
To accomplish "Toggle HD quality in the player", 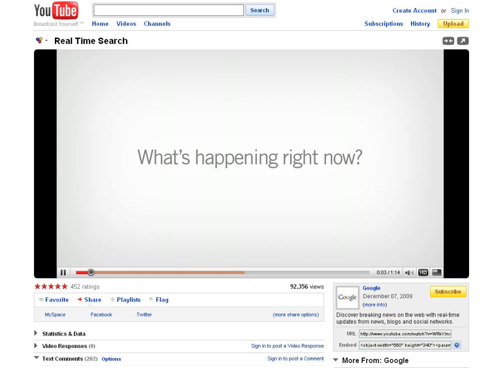I will [423, 273].
